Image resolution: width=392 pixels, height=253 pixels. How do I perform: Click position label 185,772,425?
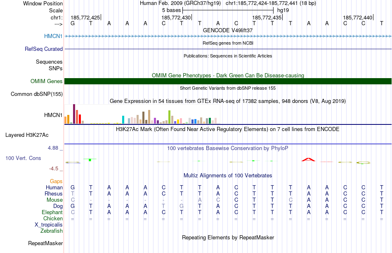85,17
